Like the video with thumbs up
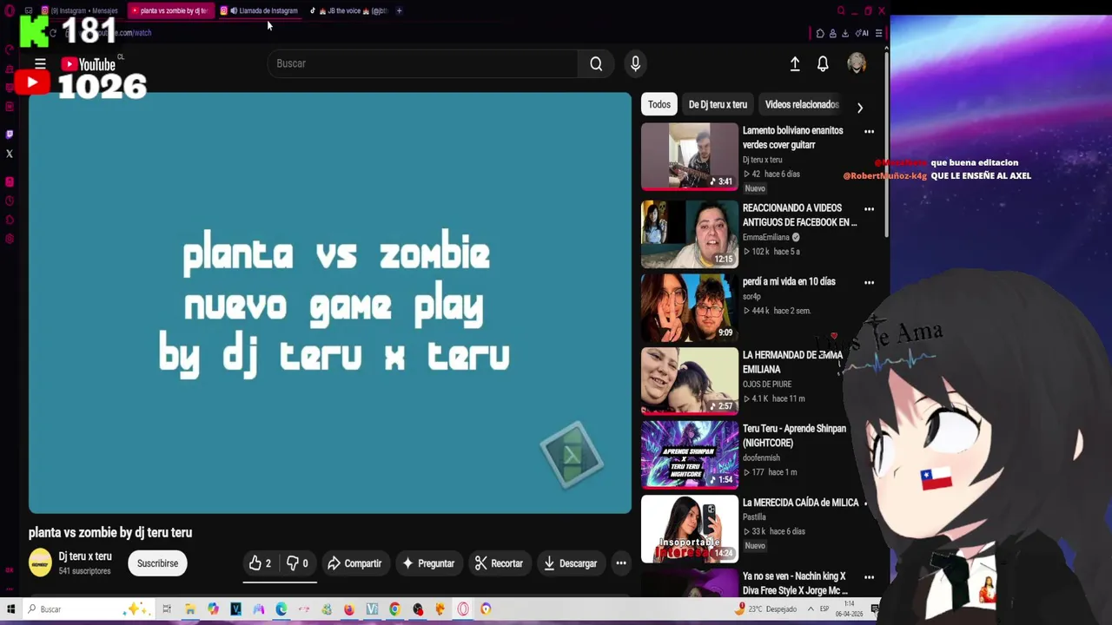Image resolution: width=1112 pixels, height=625 pixels. (x=260, y=563)
